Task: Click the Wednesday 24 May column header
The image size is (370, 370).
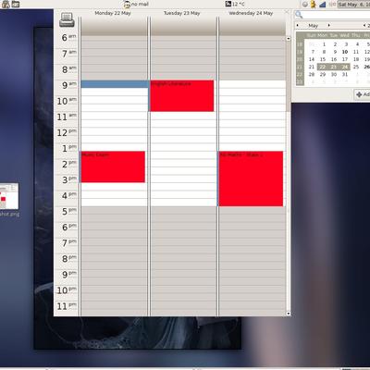Action: [x=251, y=13]
